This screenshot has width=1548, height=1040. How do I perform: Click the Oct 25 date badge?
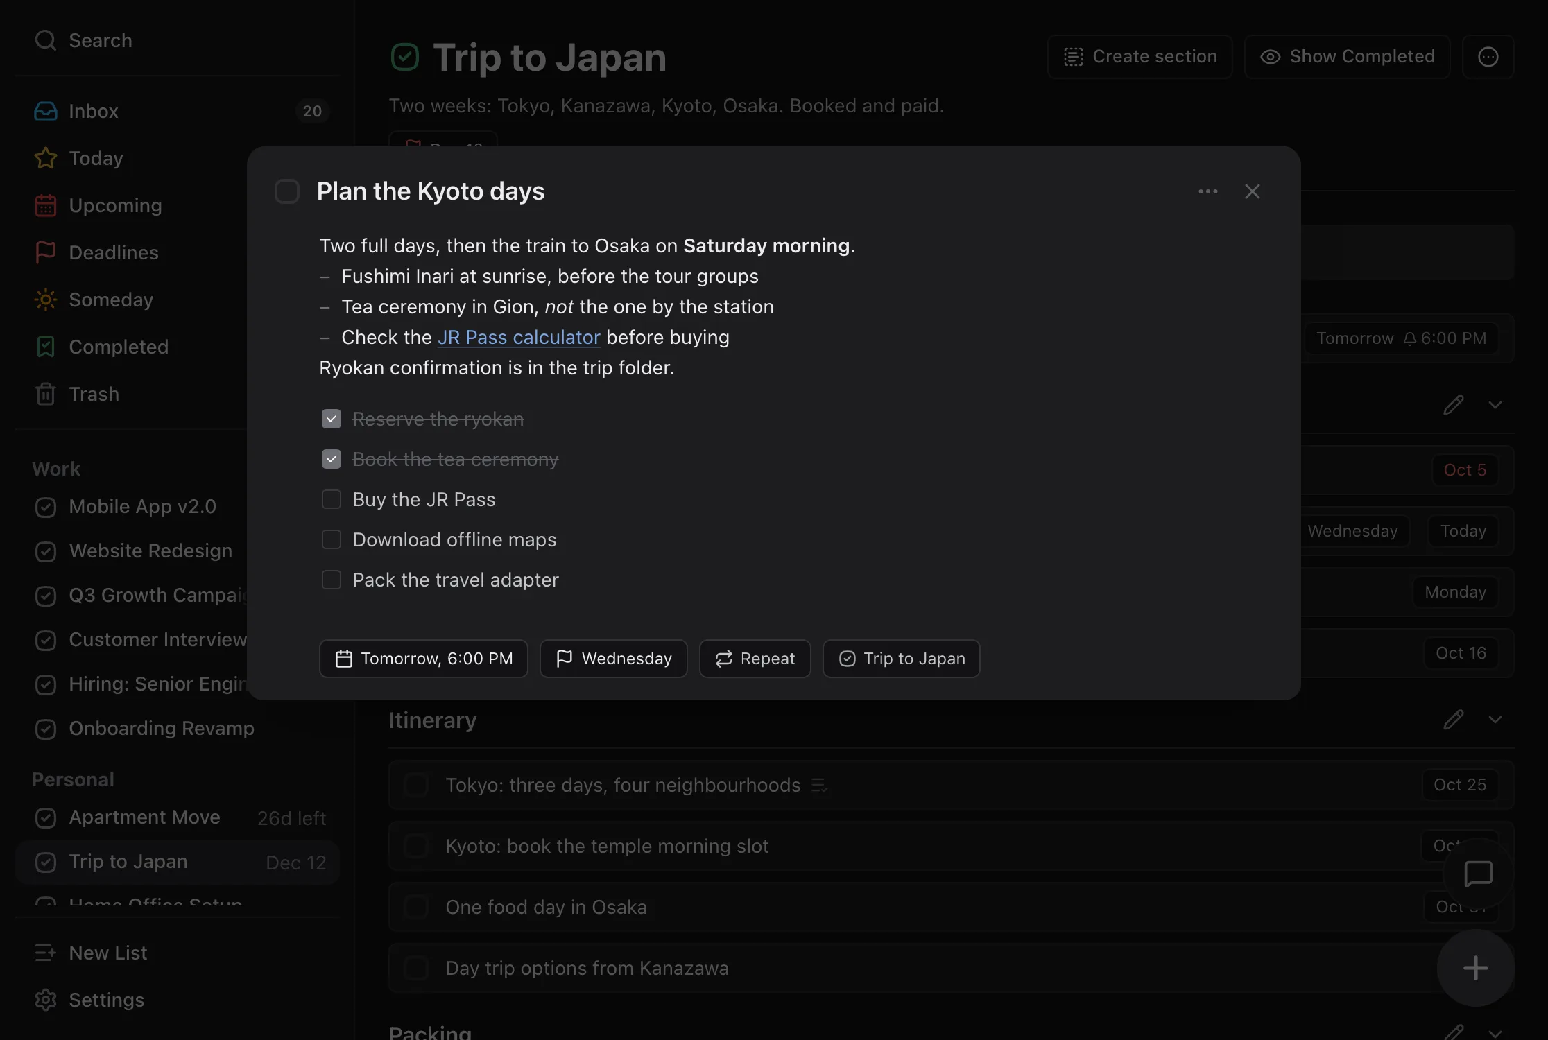[x=1460, y=785]
